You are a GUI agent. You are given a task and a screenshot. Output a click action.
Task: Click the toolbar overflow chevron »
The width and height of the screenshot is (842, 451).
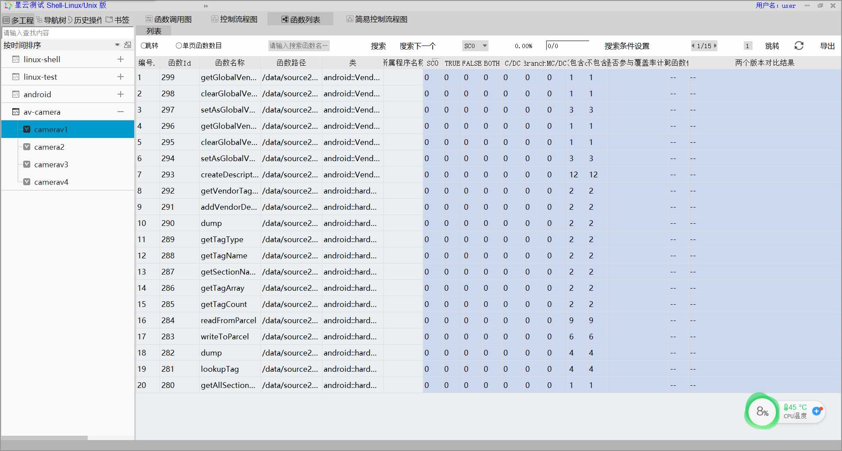point(206,6)
